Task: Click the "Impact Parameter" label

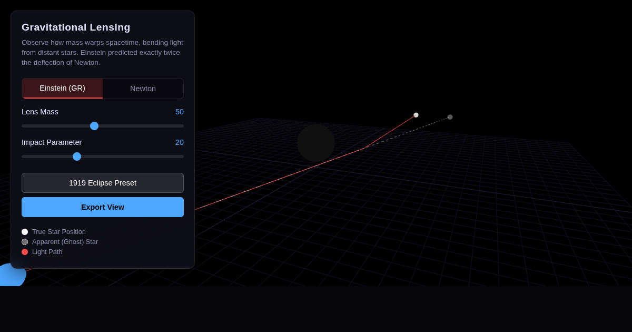Action: (x=52, y=142)
